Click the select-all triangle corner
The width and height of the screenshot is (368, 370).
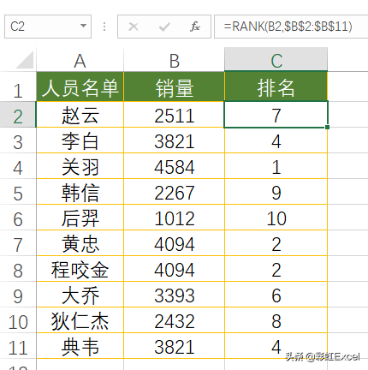25,60
